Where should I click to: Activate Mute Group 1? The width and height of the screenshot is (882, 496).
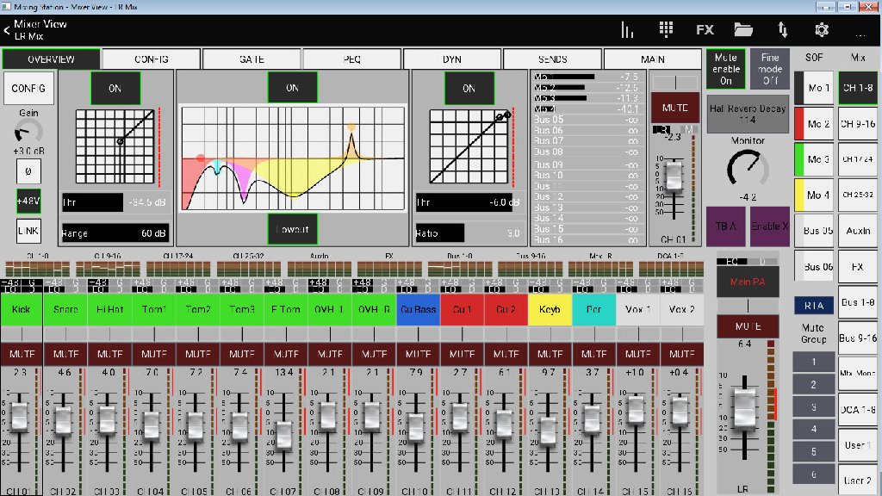pos(813,363)
